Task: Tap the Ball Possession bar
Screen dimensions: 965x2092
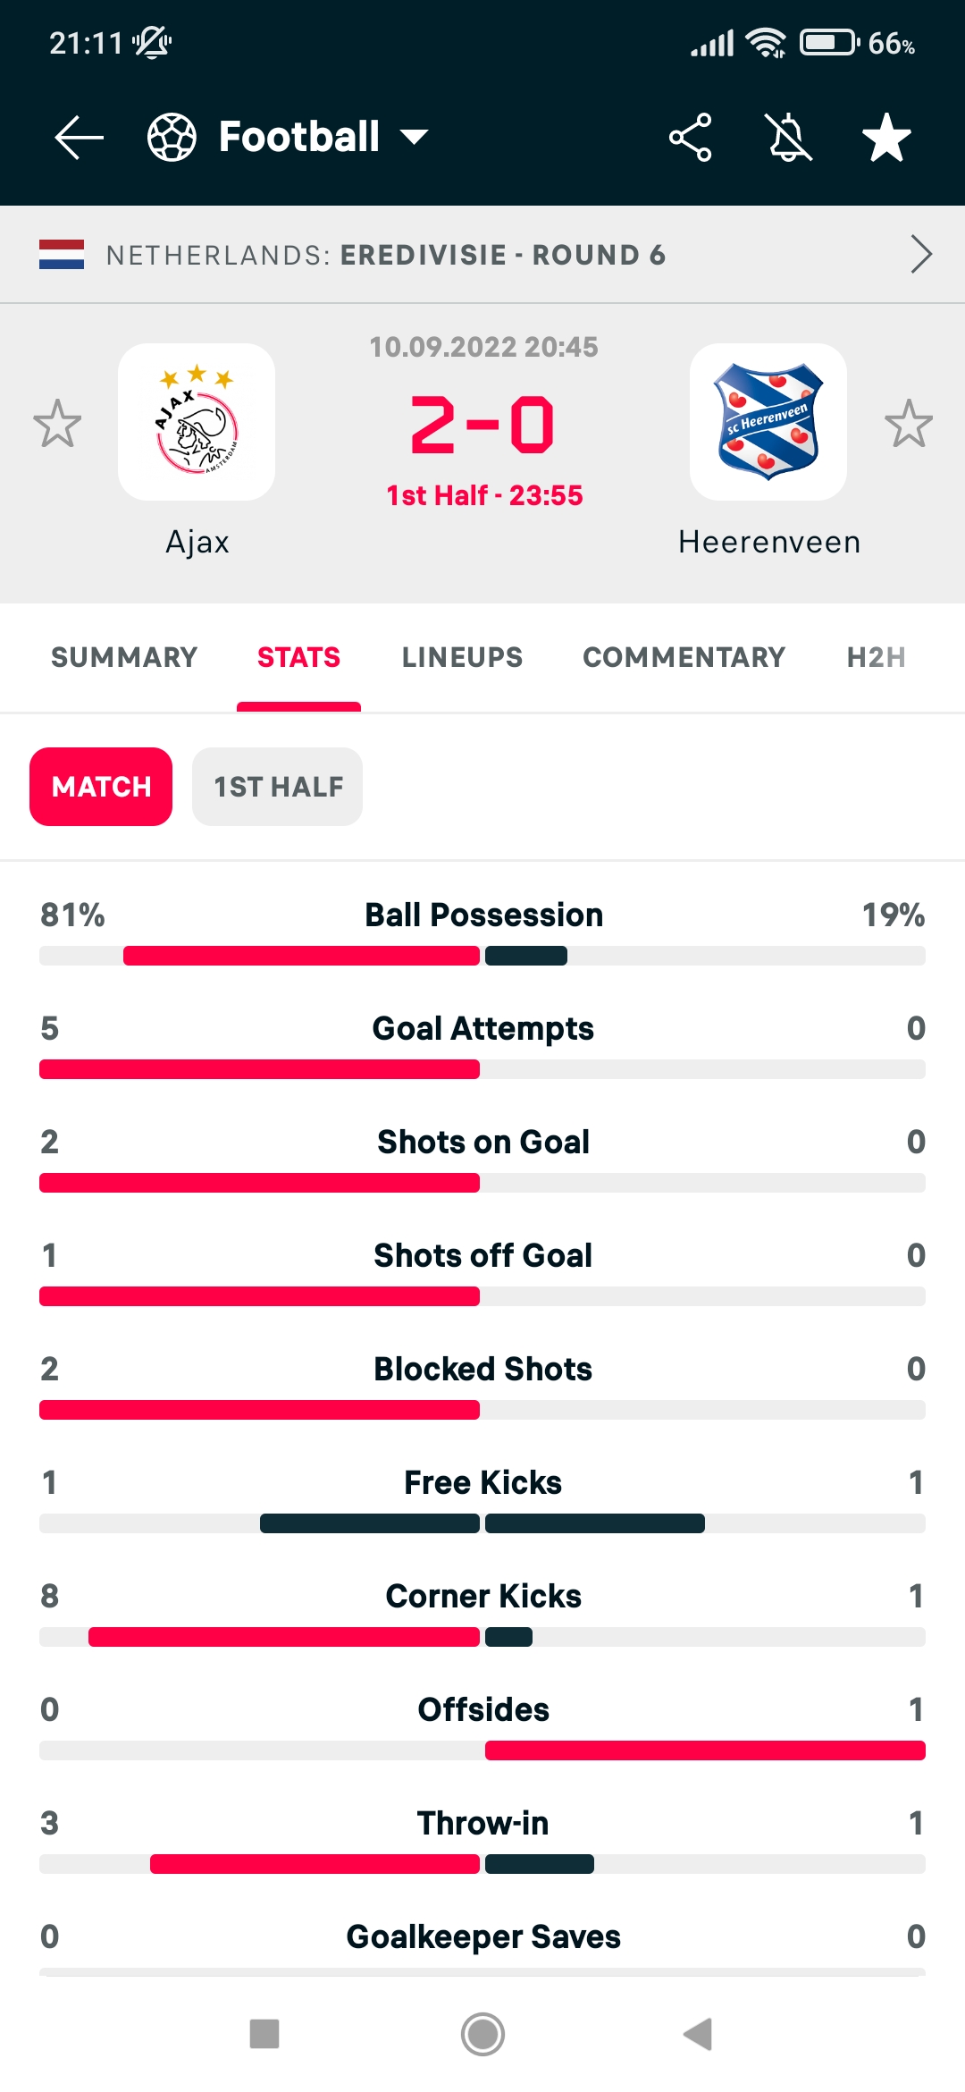Action: tap(482, 956)
